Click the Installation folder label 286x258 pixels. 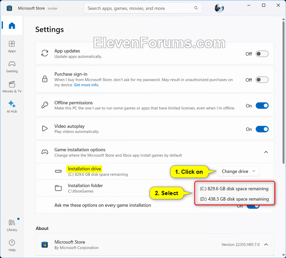tap(85, 186)
